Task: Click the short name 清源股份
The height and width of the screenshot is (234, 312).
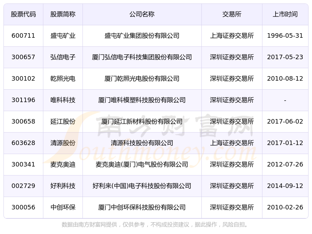Action: 63,143
